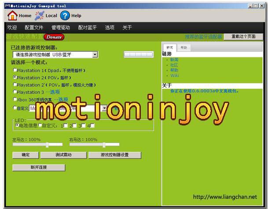Adjust the 右马达 slider handle
This screenshot has height=209, width=268.
pyautogui.click(x=104, y=145)
